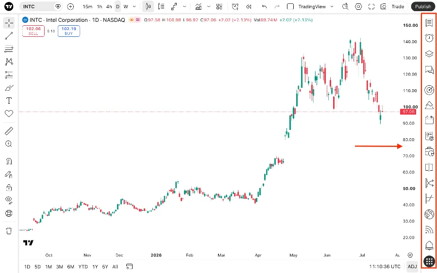This screenshot has width=437, height=273.
Task: Open the notifications bell icon
Action: click(429, 245)
